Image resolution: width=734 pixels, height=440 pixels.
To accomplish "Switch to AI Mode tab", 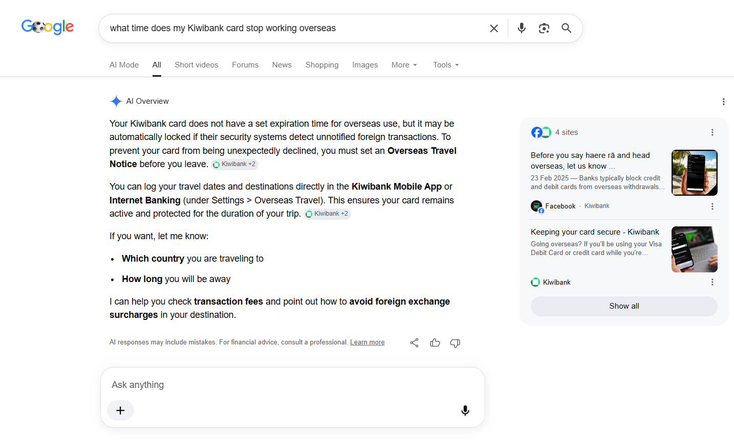I will pos(124,65).
